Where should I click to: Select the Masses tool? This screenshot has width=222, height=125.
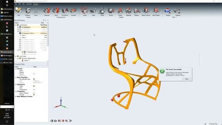[137, 11]
